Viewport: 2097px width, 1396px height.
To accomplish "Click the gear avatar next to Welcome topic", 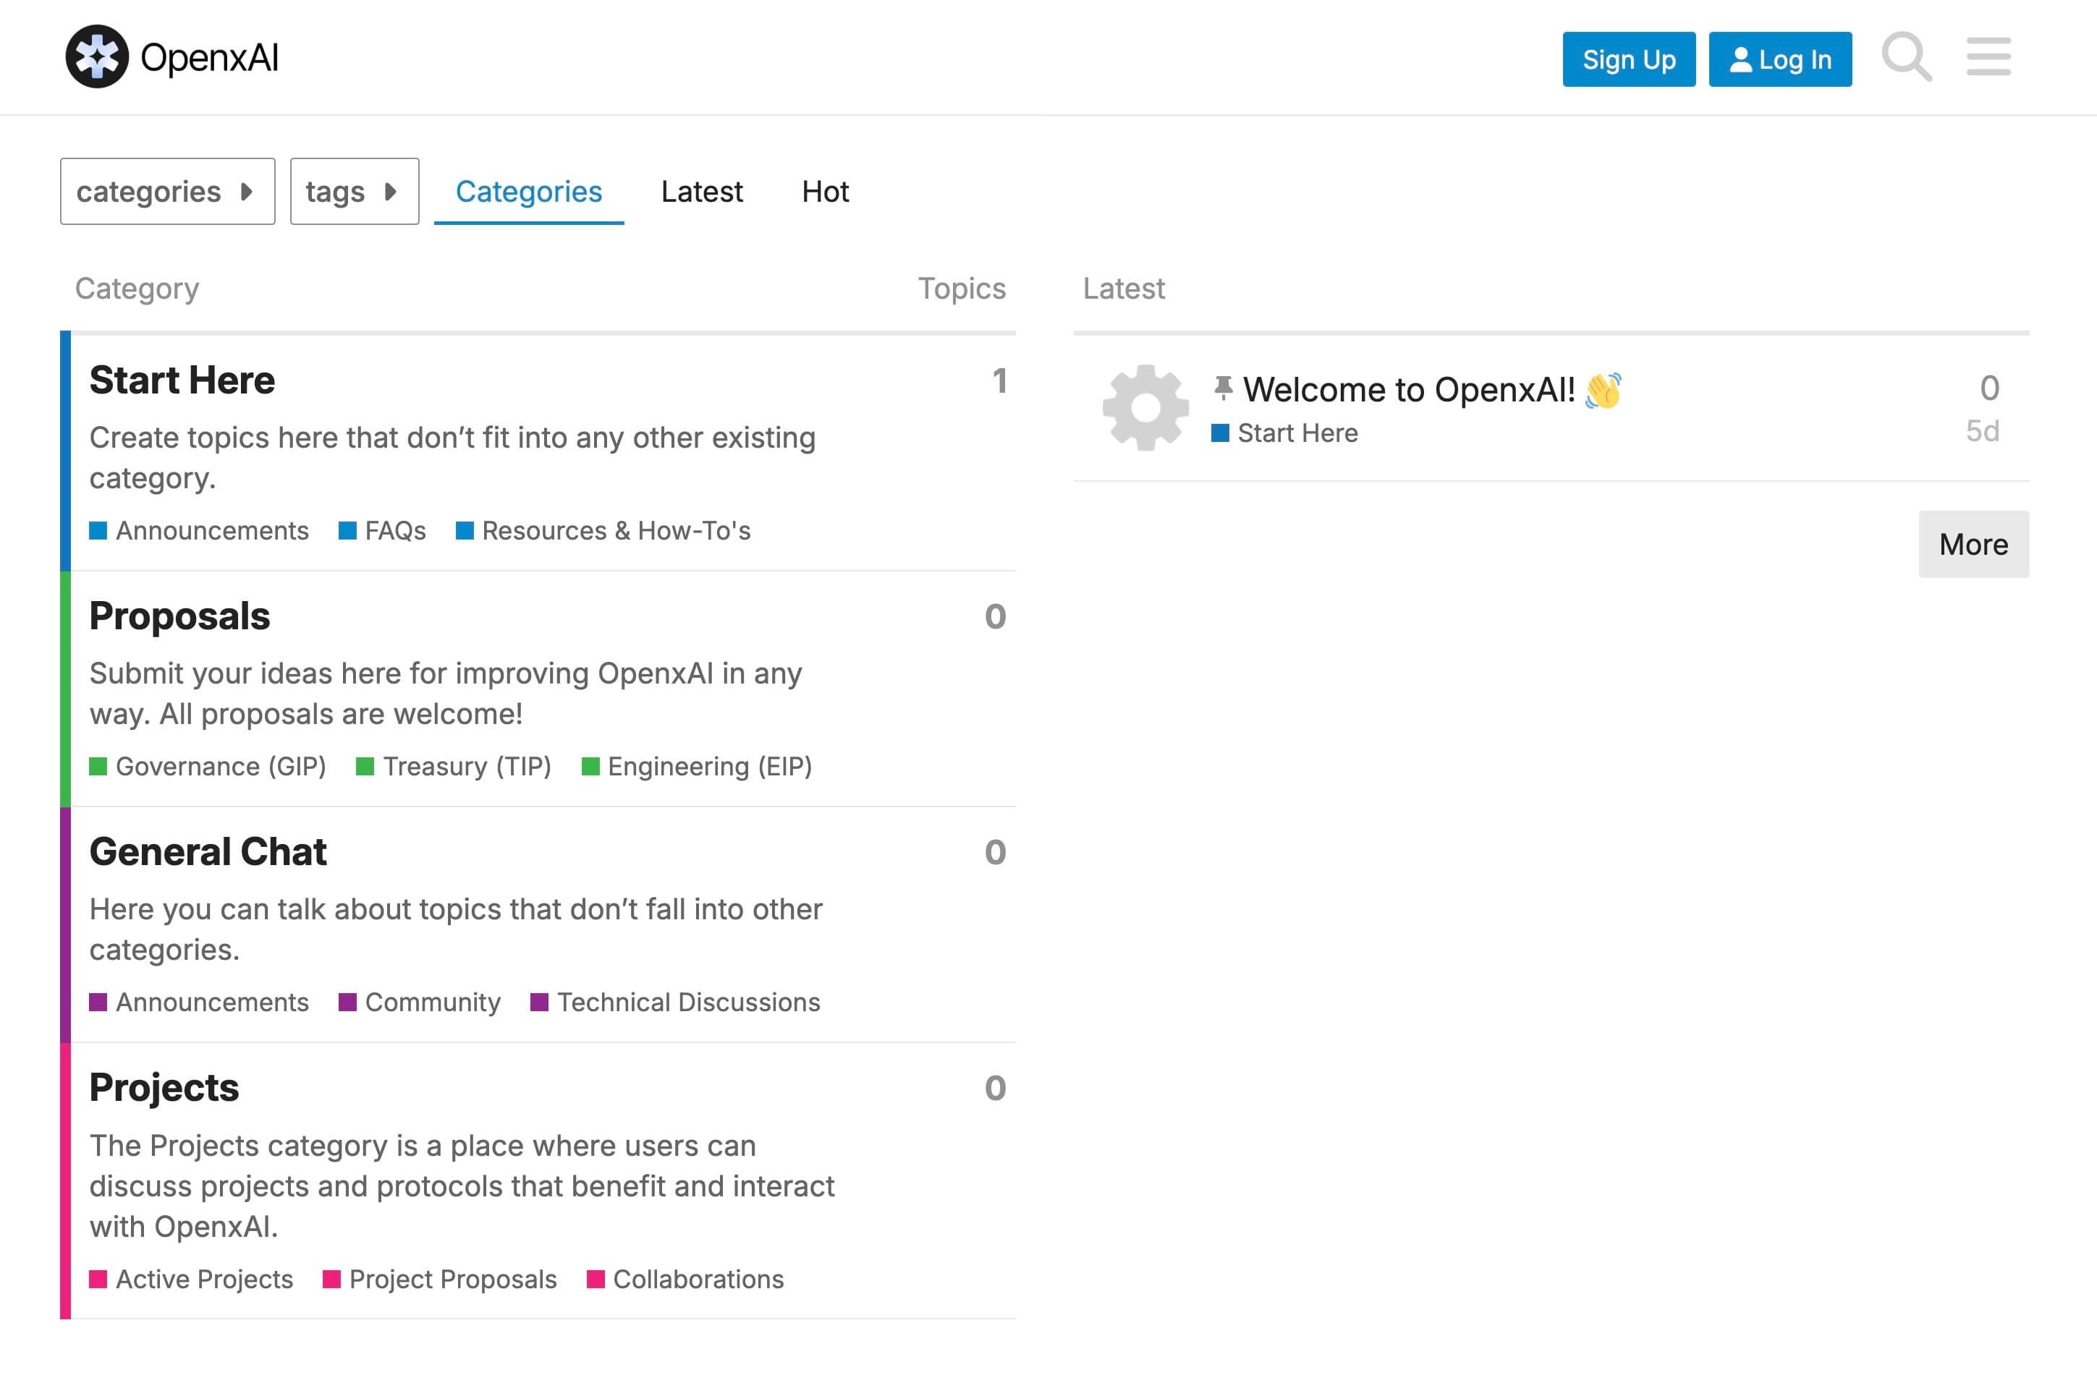I will tap(1145, 408).
